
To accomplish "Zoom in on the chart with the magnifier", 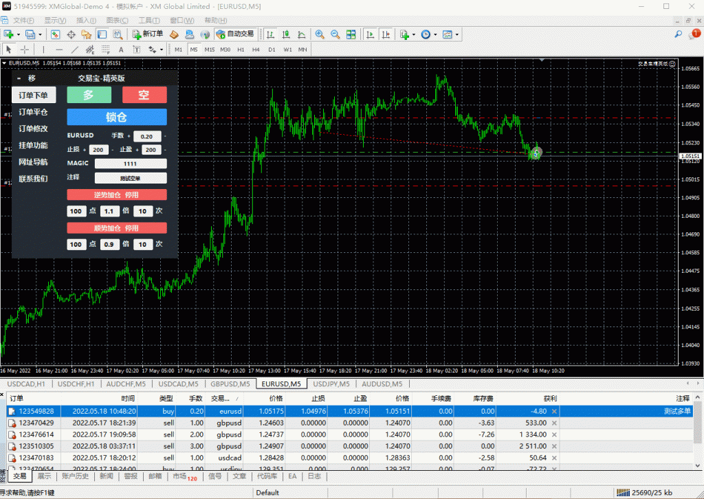I will pyautogui.click(x=319, y=34).
